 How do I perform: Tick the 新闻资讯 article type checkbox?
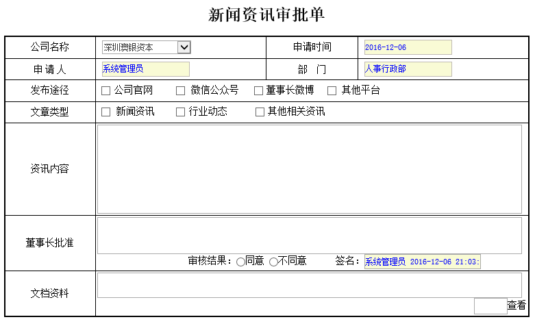click(x=105, y=112)
